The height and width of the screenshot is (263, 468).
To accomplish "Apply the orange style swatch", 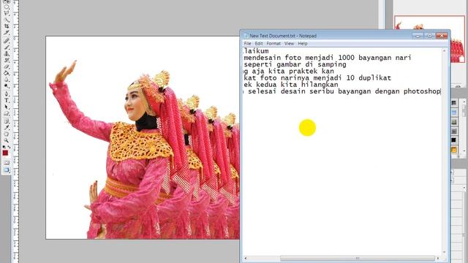I will [454, 149].
